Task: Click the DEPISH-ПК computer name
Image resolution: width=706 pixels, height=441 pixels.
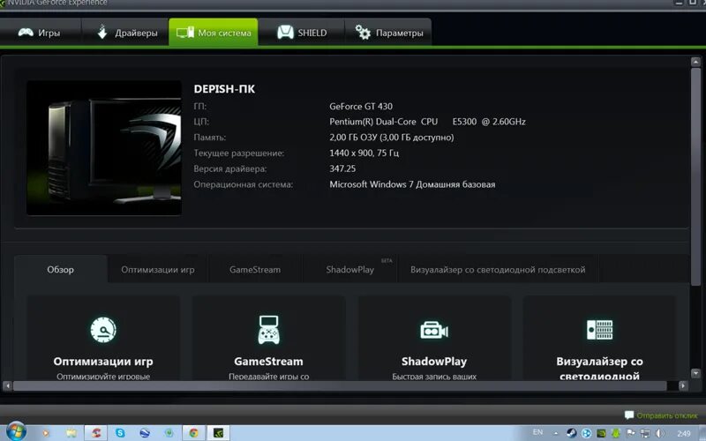Action: [224, 89]
